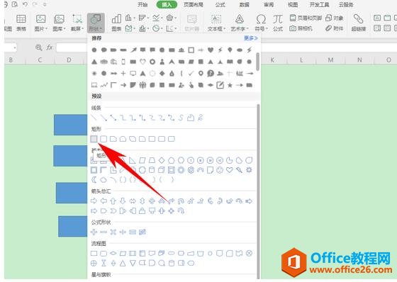Screen dimensions: 397x282
Task: Choose the flowchart Process shape
Action: pos(94,253)
